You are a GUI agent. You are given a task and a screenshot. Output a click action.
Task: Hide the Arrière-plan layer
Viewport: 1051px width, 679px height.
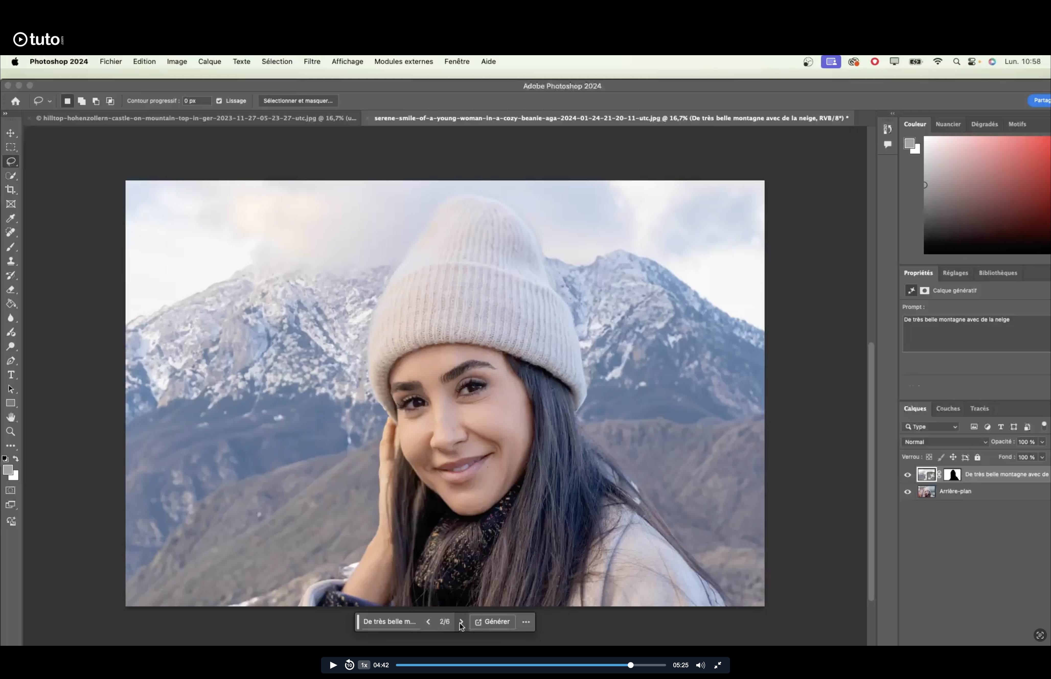point(907,491)
